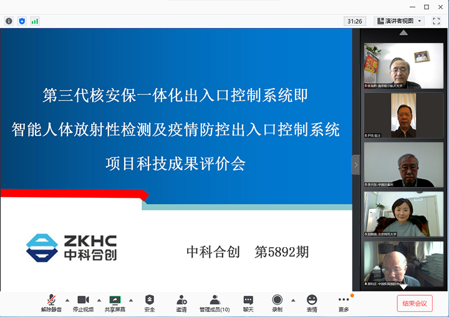Open audio options arrow beside 解除静音
The image size is (449, 317).
pyautogui.click(x=67, y=300)
